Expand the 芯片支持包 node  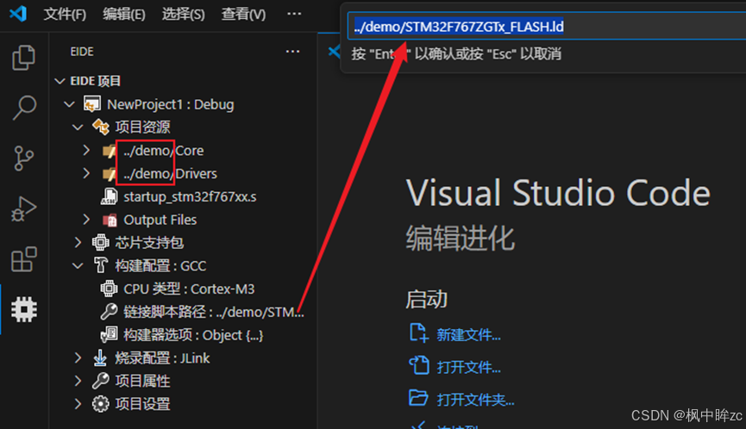pyautogui.click(x=78, y=243)
